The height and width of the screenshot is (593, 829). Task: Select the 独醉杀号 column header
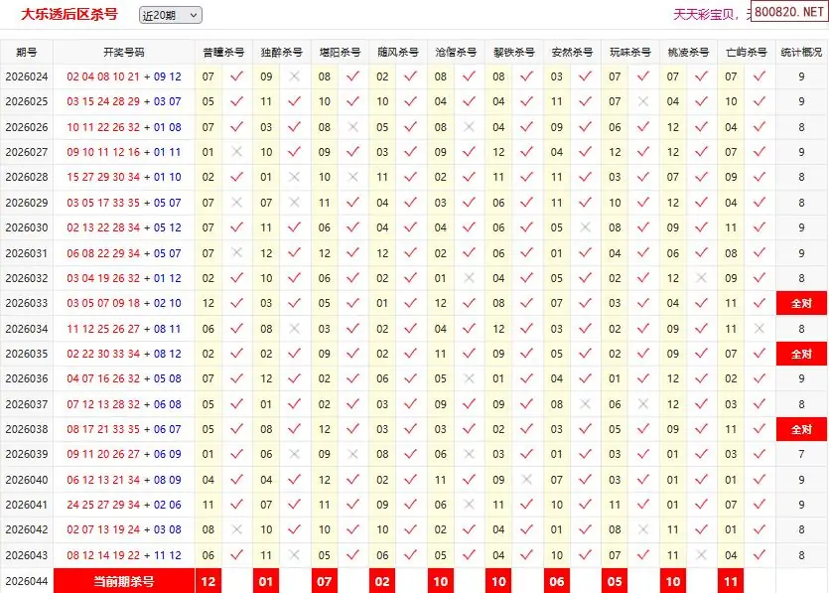point(281,52)
